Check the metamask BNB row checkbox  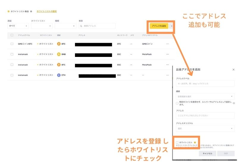click(12, 54)
